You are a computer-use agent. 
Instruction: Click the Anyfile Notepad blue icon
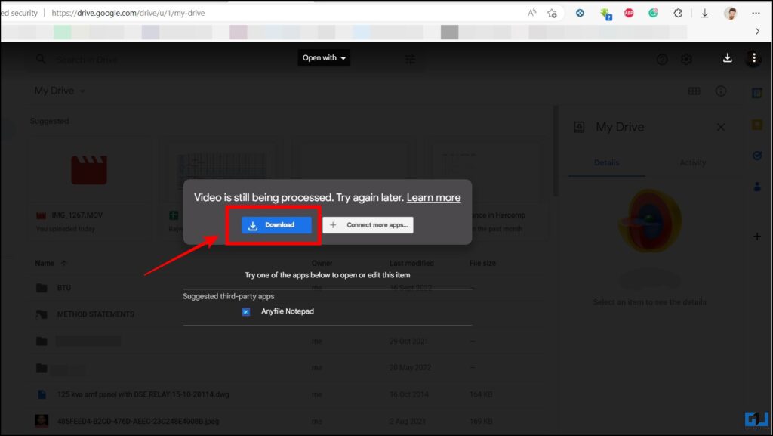pos(246,312)
